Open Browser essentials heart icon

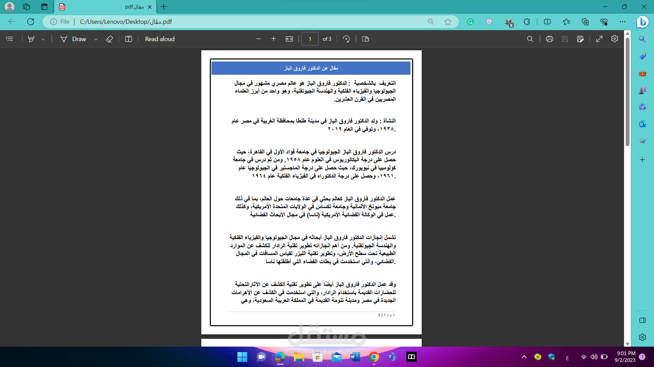[x=604, y=22]
